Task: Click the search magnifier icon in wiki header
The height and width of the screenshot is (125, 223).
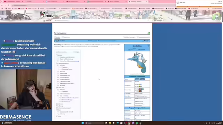Action: (148, 20)
